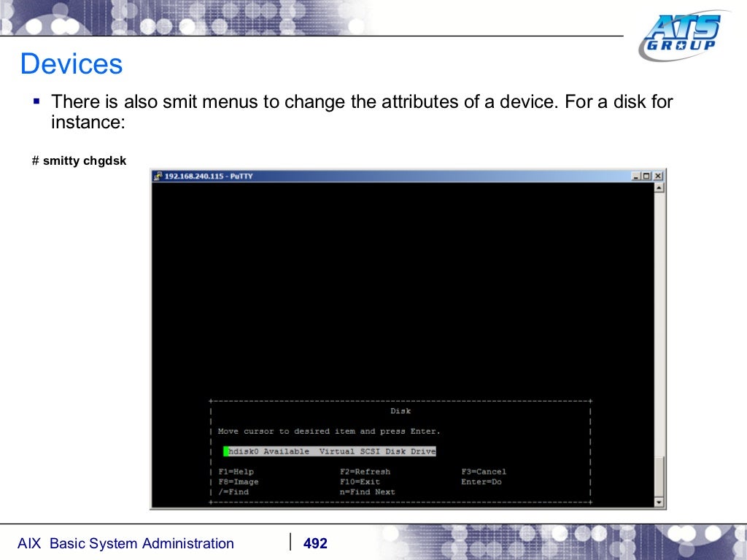Close the PuTTY window
The width and height of the screenshot is (747, 560).
(x=658, y=176)
